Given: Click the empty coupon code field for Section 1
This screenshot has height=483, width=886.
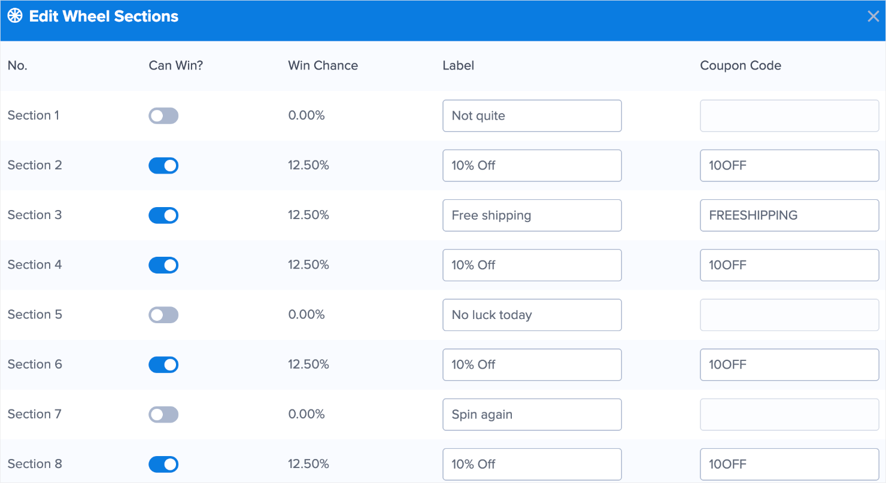Looking at the screenshot, I should (789, 116).
